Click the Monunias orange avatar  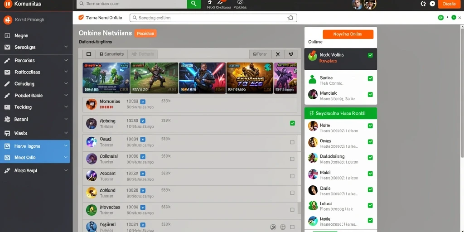(x=92, y=104)
